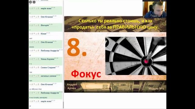Click the dartboard image on the slide
The width and height of the screenshot is (195, 109).
(136, 56)
